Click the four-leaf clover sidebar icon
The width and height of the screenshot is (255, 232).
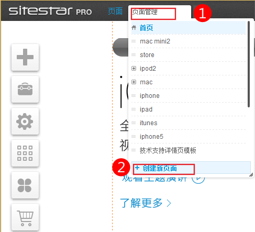(25, 185)
